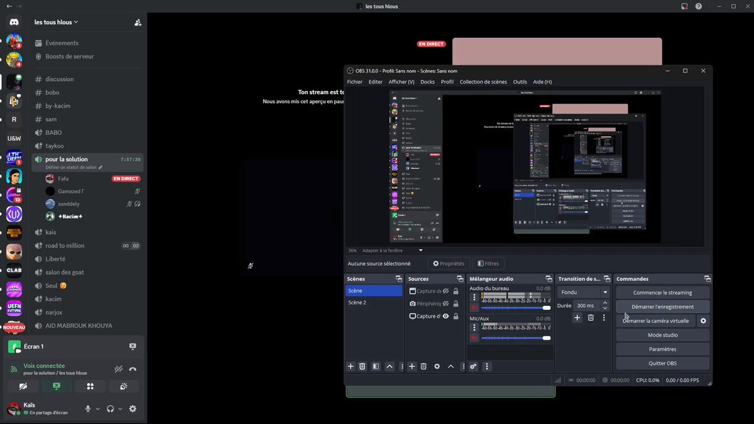Open advanced audio properties gears in the mixer
This screenshot has height=424, width=754.
click(473, 366)
